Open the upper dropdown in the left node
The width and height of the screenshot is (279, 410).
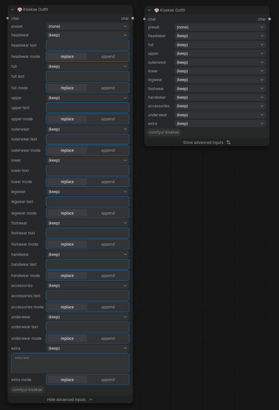87,98
